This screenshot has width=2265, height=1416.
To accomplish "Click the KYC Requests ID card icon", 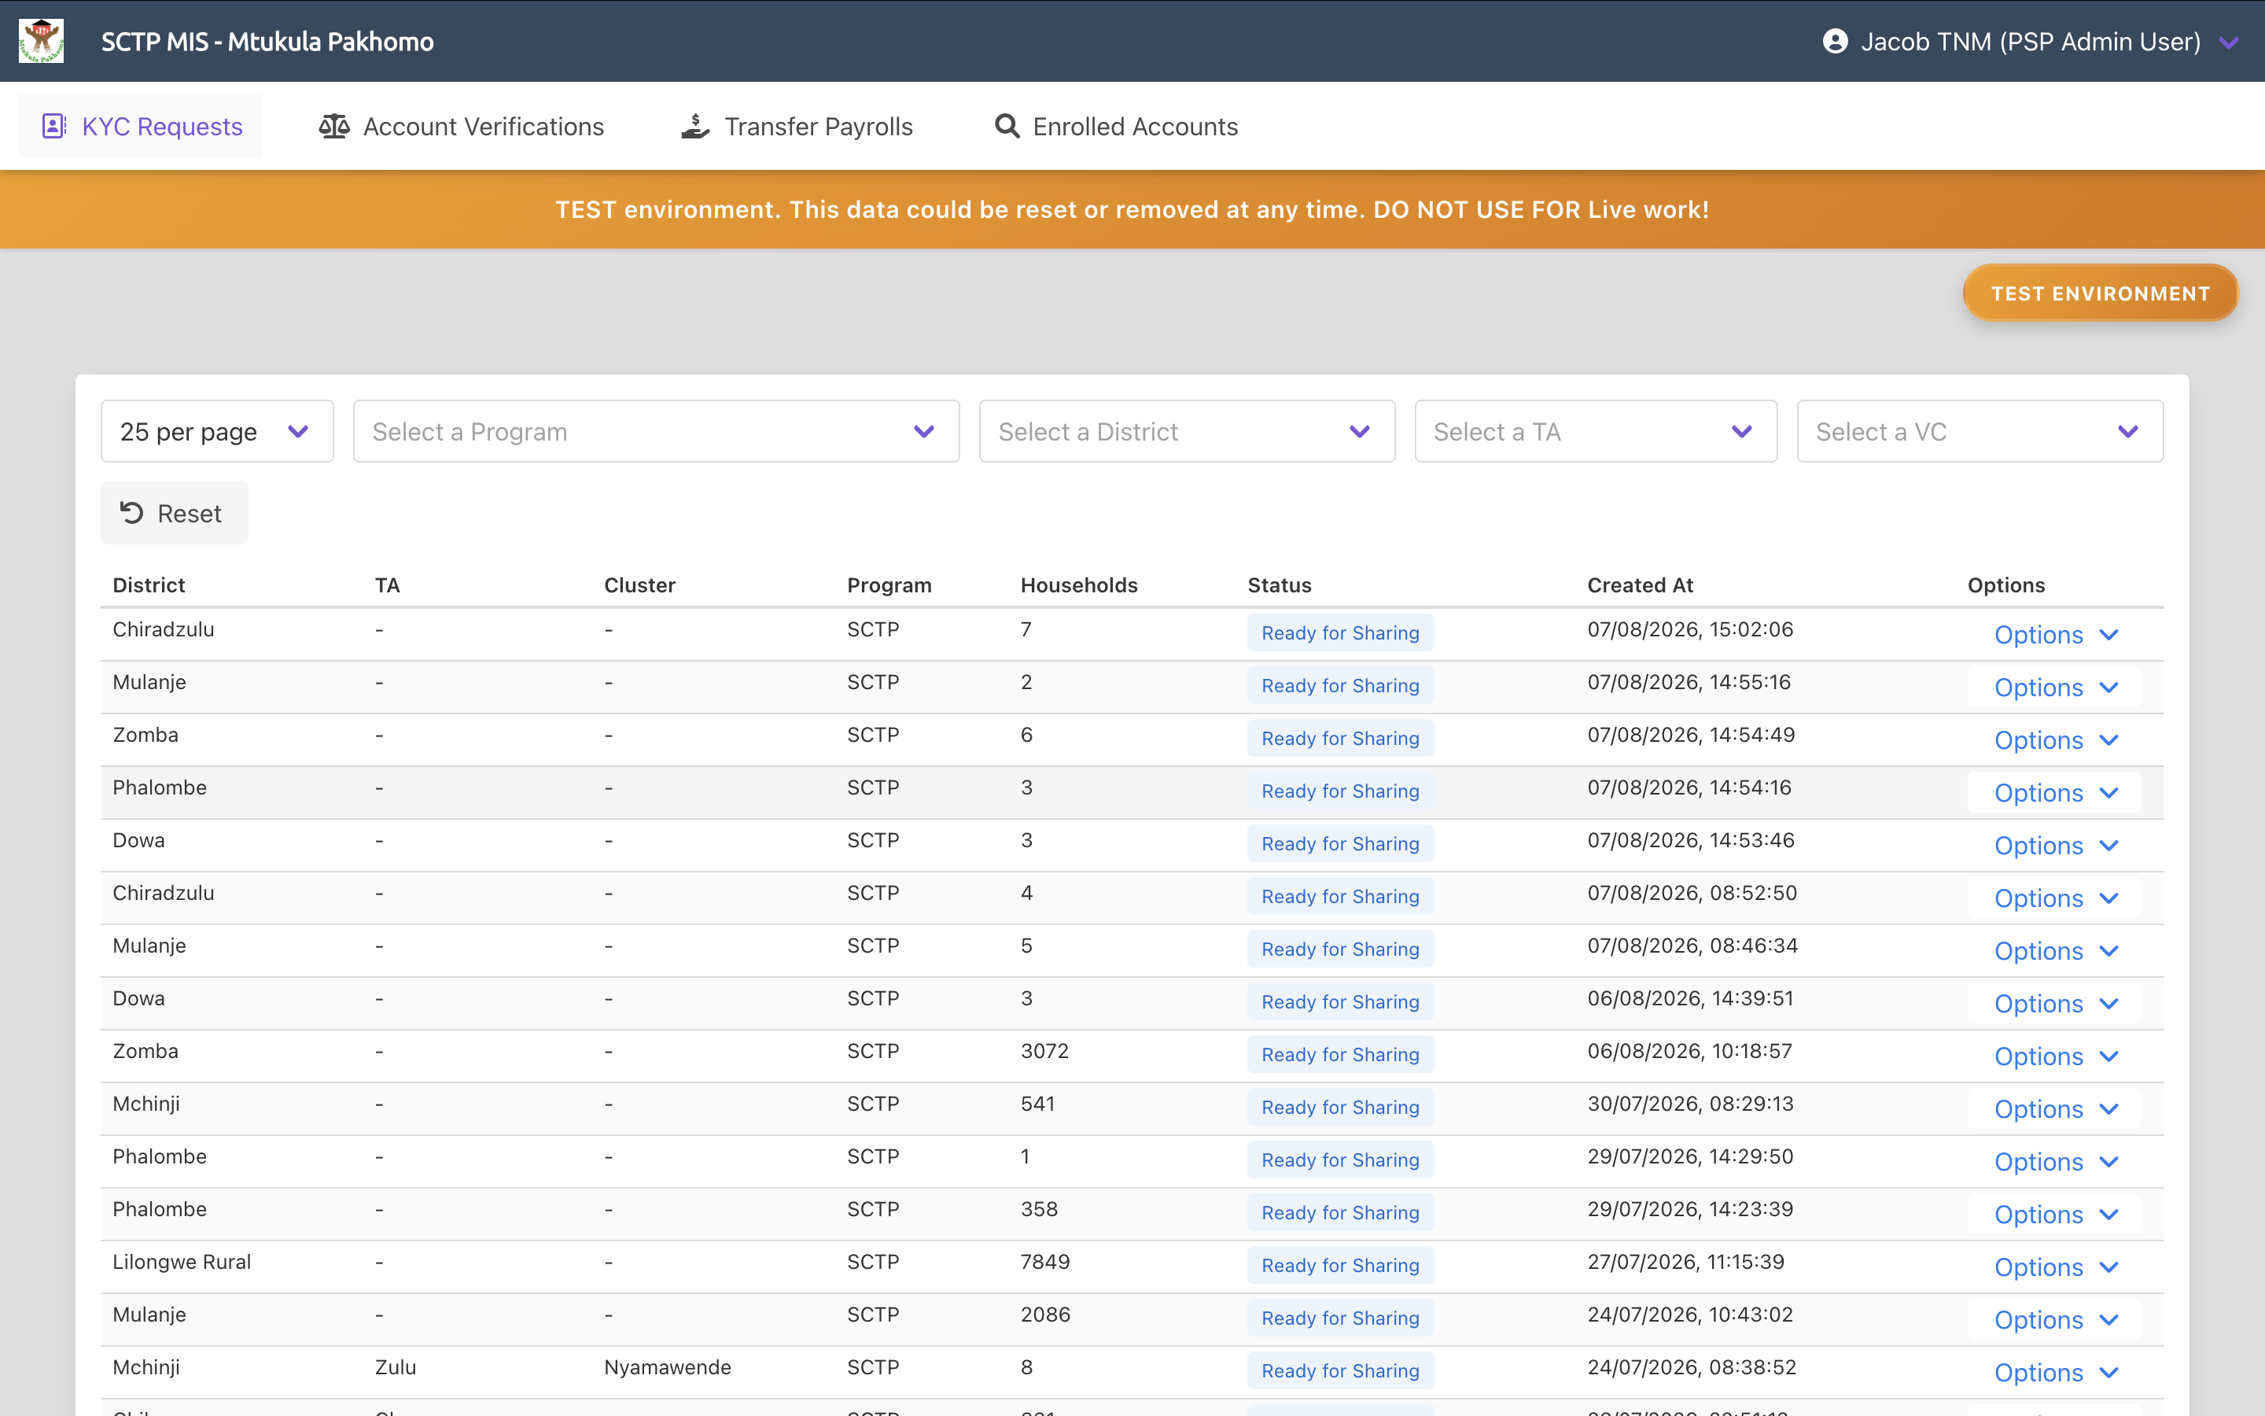I will pyautogui.click(x=53, y=127).
